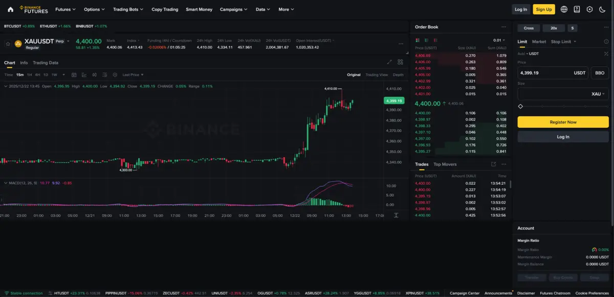Expand the Data dropdown menu
614x297 pixels.
(263, 9)
